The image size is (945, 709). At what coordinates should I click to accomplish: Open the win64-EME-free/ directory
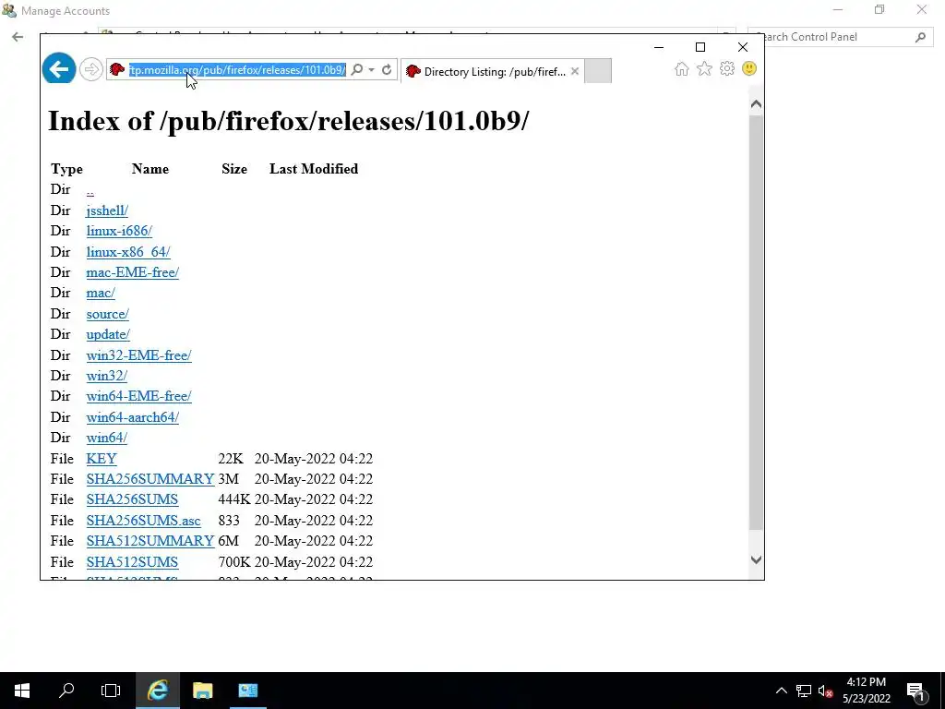138,397
